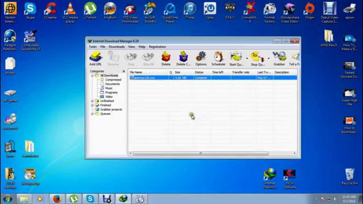Select the ImgBurn desktop shortcut
363x204 pixels.
(x=110, y=11)
